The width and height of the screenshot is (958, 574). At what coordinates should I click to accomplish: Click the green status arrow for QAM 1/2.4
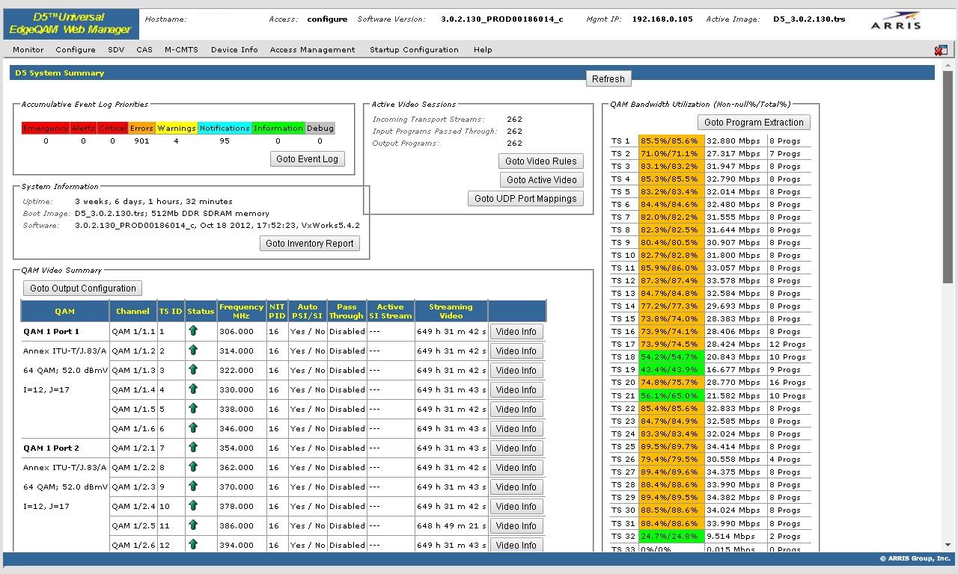(193, 505)
